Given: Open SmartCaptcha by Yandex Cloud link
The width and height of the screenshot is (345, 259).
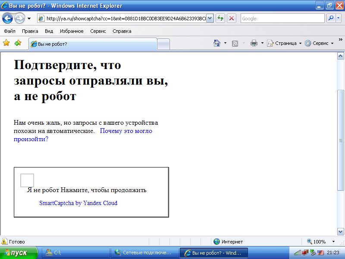Looking at the screenshot, I should pyautogui.click(x=78, y=203).
